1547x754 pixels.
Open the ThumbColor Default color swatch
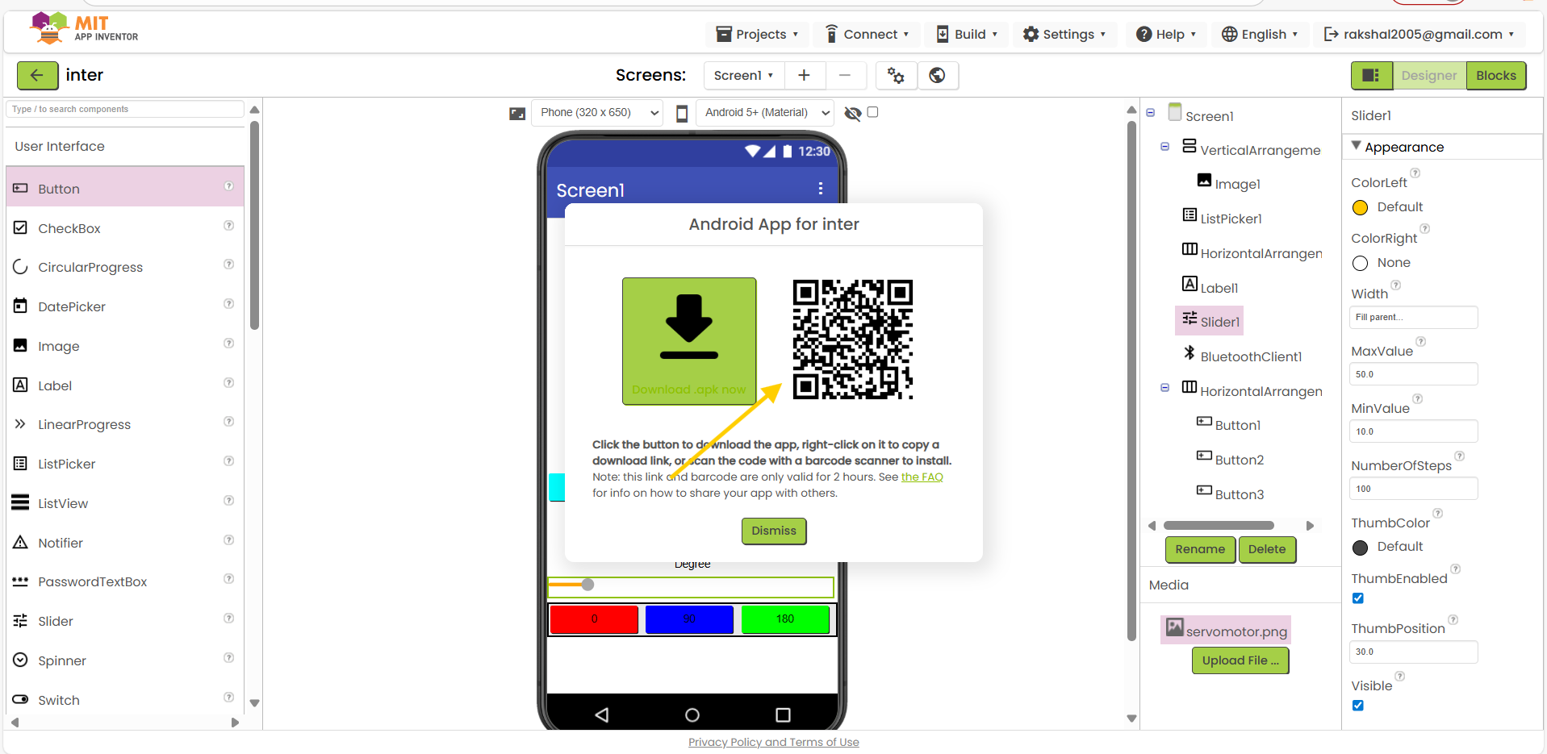[x=1360, y=548]
